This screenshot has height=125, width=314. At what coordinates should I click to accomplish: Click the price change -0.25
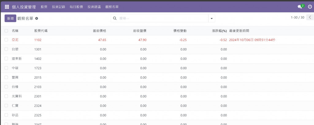pos(183,40)
